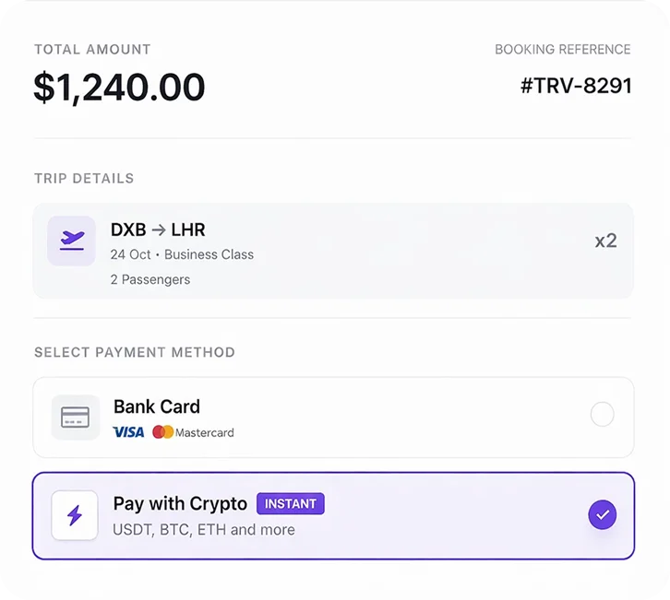Viewport: 670px width, 600px height.
Task: Choose the Bank Card payment option
Action: pos(332,418)
